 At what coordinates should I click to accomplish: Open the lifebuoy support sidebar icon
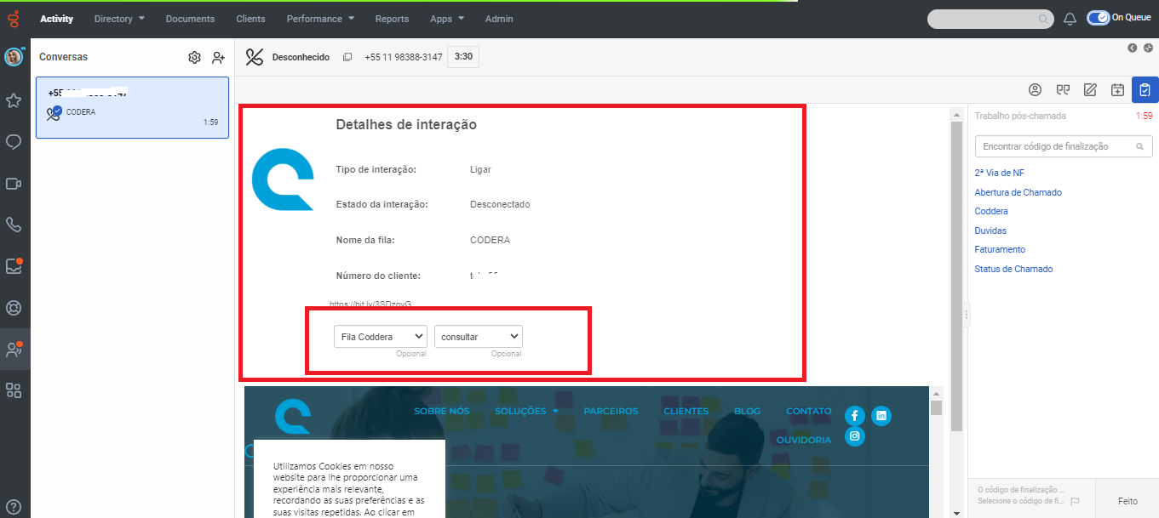14,307
